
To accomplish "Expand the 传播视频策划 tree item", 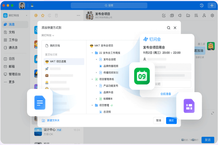I will pos(96,72).
